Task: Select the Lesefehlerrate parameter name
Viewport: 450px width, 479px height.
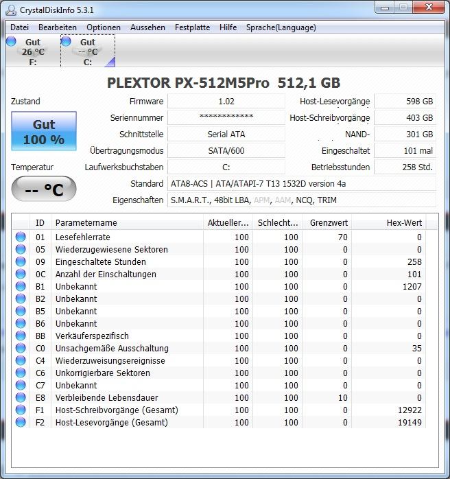Action: click(x=83, y=237)
